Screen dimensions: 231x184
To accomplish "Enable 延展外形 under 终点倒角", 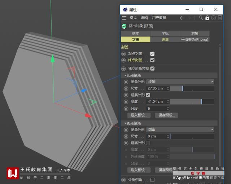I will pyautogui.click(x=148, y=143).
